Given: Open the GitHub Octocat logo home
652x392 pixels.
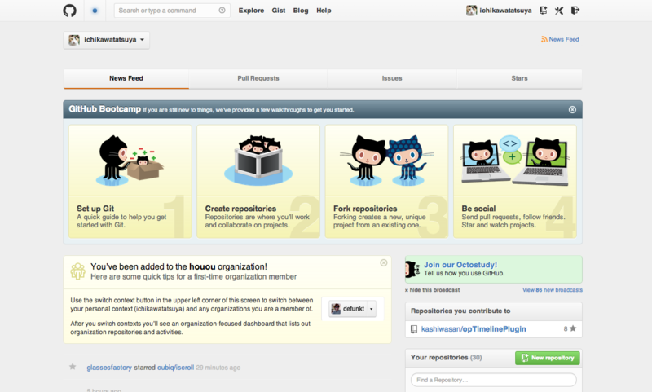Looking at the screenshot, I should [69, 11].
